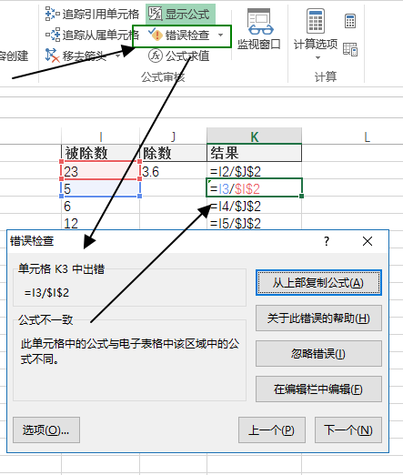
Task: Open the Calculation Options (计算选项) menu
Action: coord(316,34)
